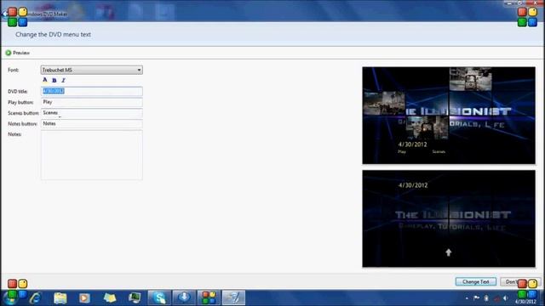Click into the Play button text field

(91, 102)
